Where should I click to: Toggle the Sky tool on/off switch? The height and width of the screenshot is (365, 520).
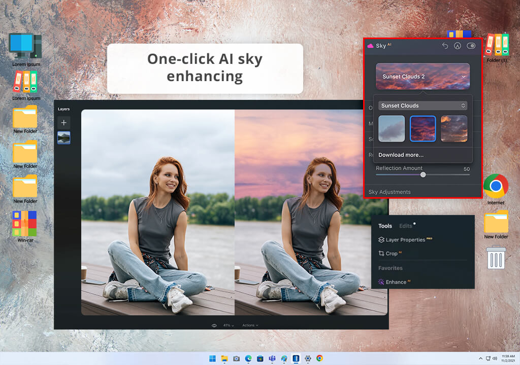tap(471, 46)
